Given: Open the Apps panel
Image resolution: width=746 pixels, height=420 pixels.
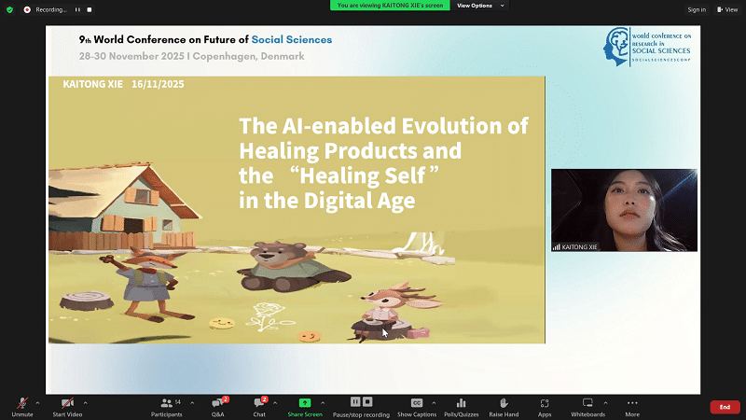Looking at the screenshot, I should tap(545, 404).
